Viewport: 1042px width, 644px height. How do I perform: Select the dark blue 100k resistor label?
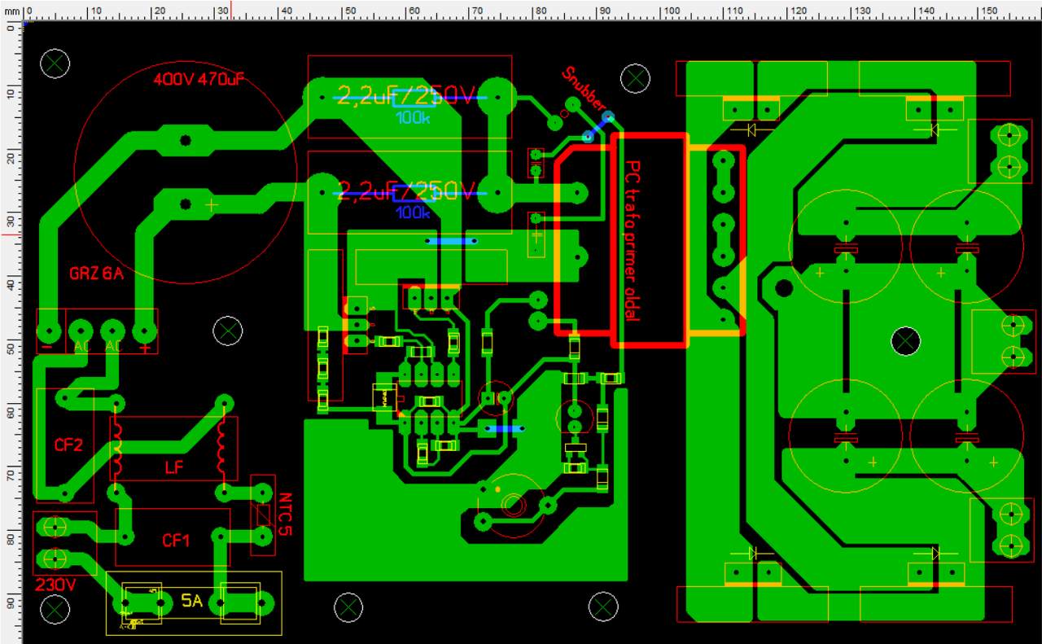tap(413, 212)
